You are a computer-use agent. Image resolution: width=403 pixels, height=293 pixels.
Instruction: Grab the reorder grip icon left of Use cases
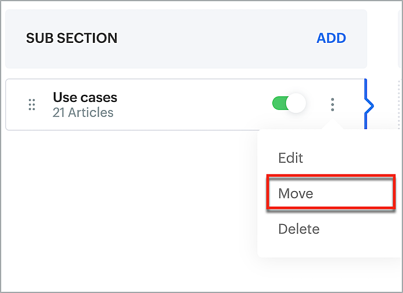point(32,105)
